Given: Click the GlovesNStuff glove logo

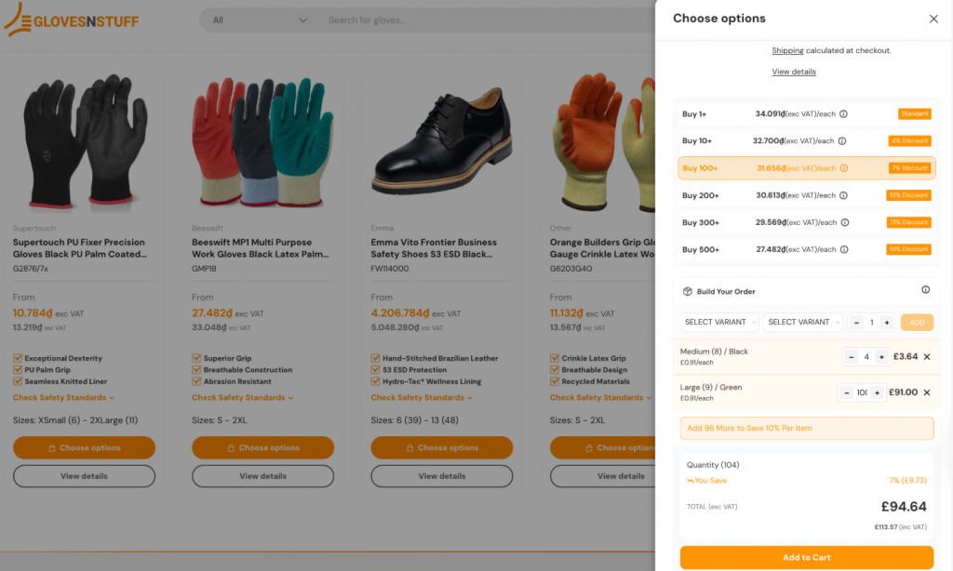Looking at the screenshot, I should 16,20.
